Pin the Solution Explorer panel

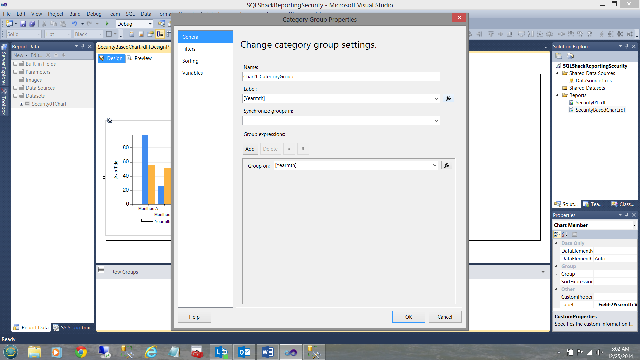click(627, 46)
